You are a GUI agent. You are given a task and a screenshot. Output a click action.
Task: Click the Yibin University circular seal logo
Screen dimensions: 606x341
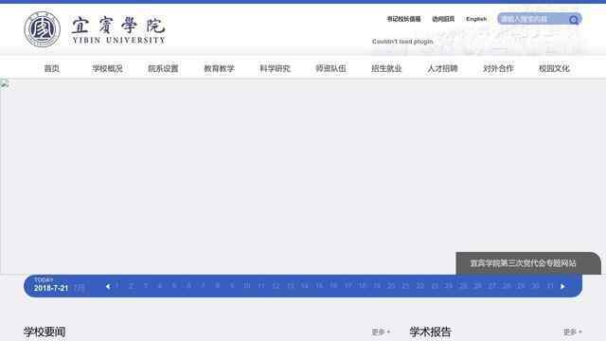[42, 29]
